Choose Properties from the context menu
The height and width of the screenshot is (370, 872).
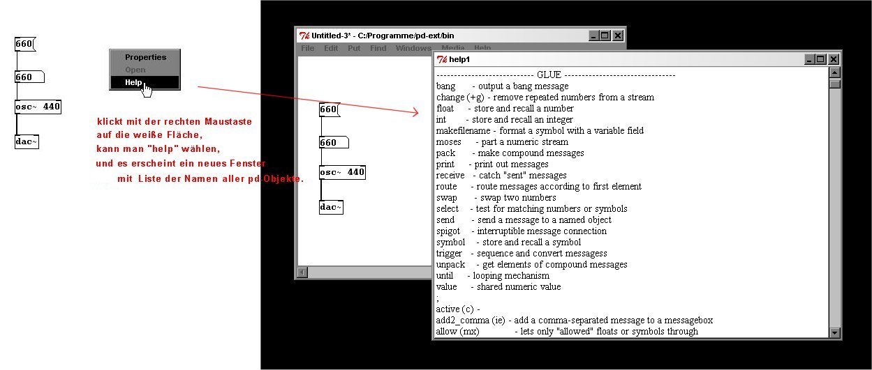tap(145, 57)
